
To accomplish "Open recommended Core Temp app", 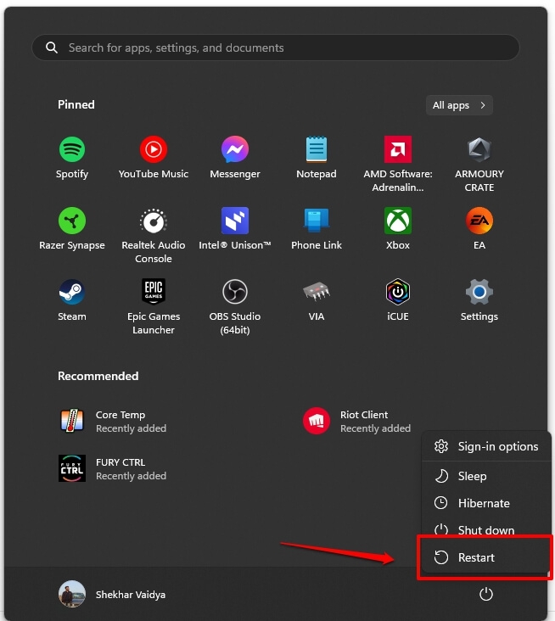I will 112,422.
